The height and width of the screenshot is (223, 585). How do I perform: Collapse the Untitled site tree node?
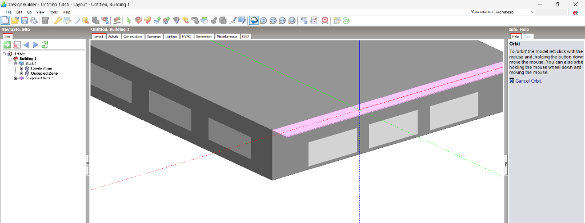(x=4, y=54)
